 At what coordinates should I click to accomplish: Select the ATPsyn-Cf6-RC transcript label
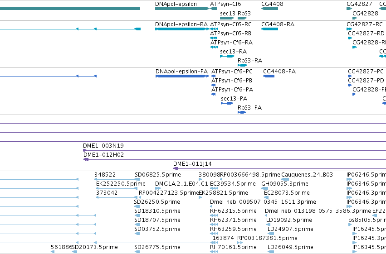pyautogui.click(x=231, y=24)
